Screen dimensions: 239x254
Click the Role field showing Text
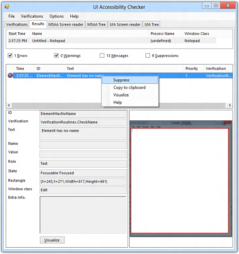coord(83,163)
